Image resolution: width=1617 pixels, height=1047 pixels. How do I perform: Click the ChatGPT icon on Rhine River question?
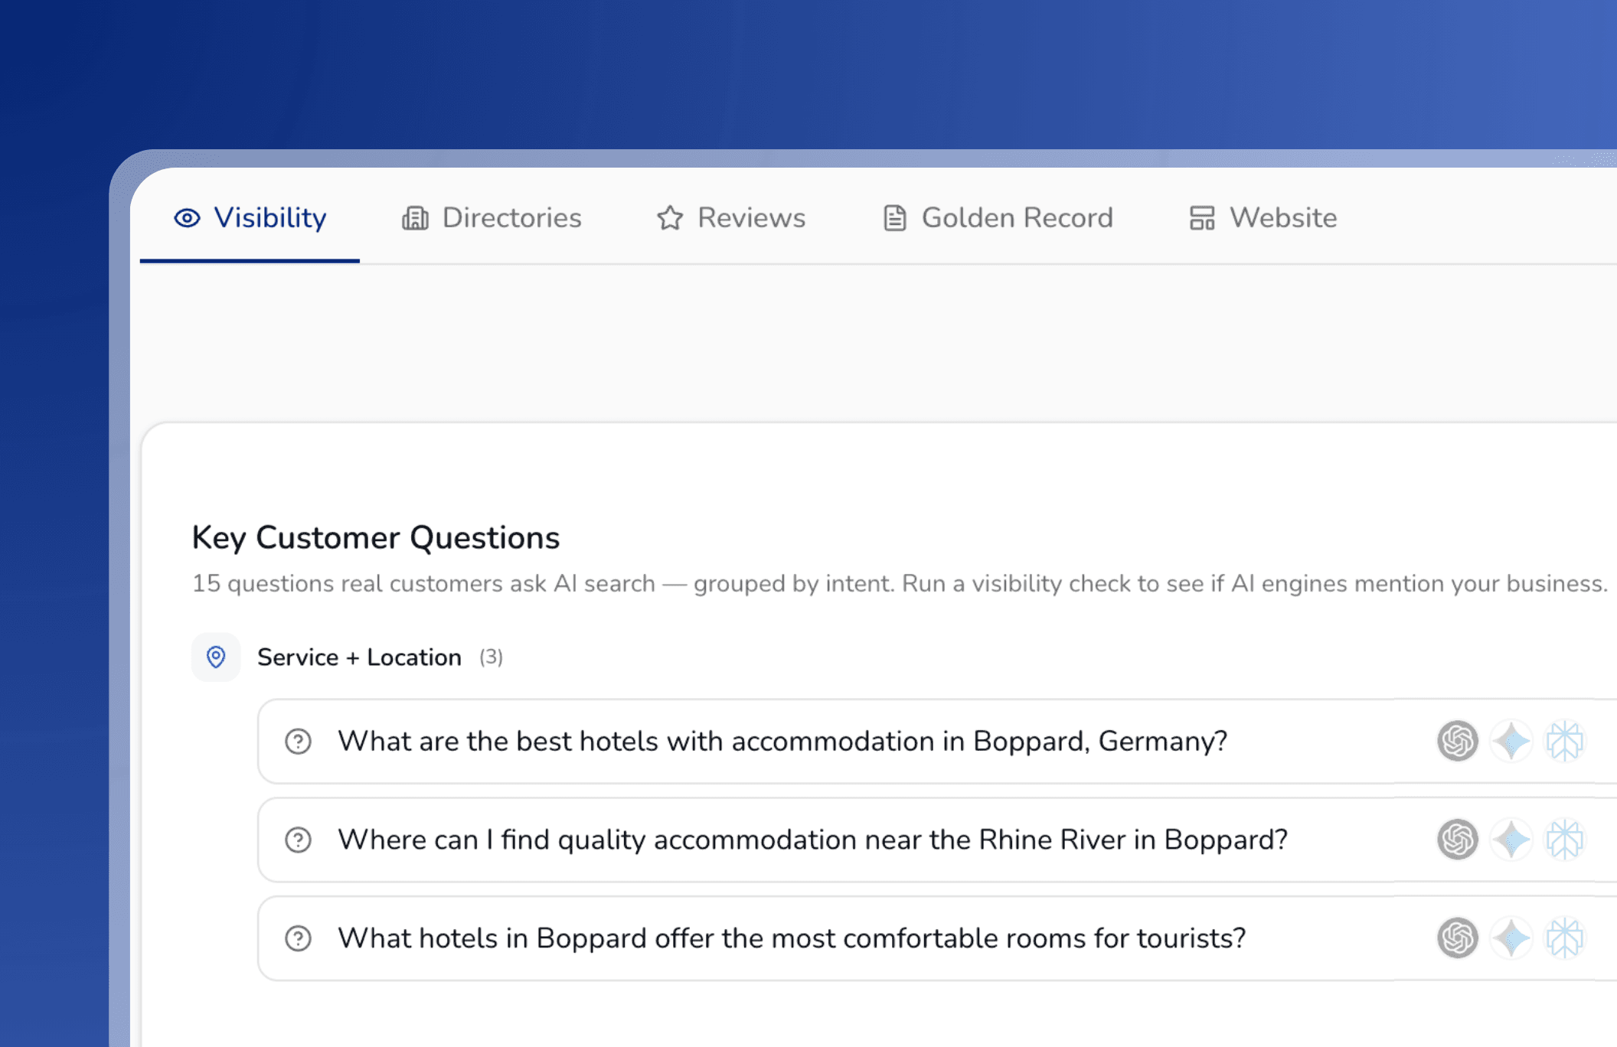coord(1457,840)
